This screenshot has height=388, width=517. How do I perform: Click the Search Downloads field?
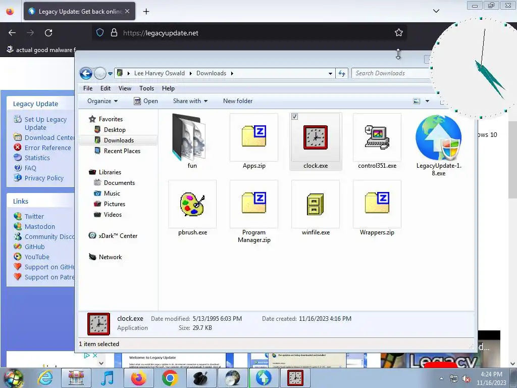[x=391, y=73]
